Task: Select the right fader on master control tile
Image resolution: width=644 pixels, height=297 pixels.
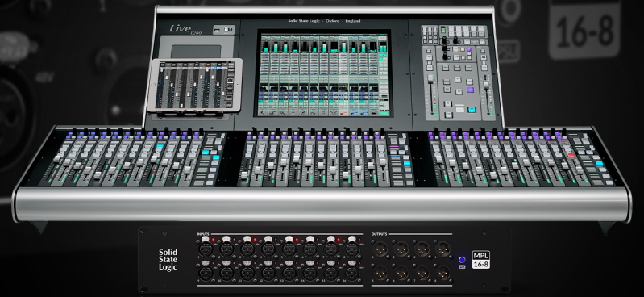Action: coord(486,84)
